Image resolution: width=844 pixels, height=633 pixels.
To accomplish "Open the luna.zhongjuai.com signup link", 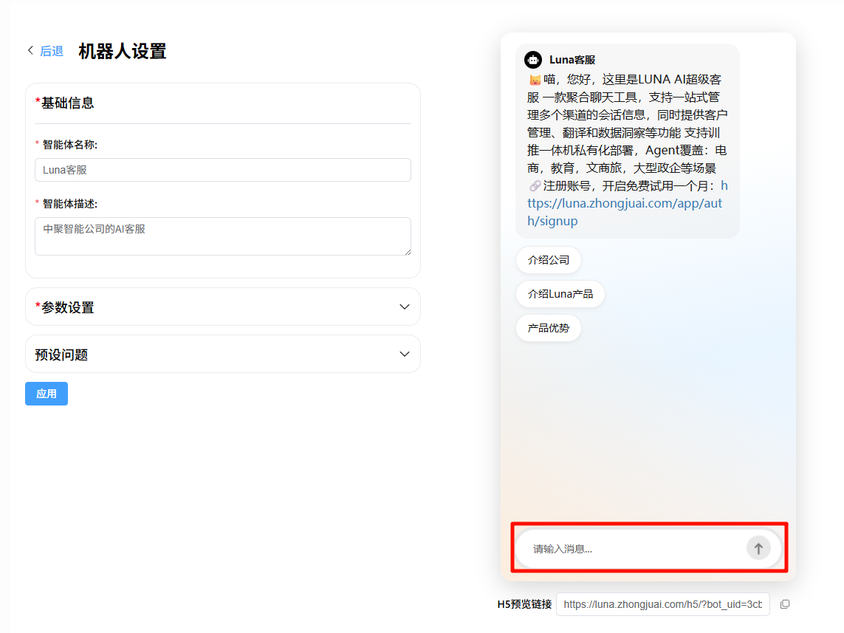I will pyautogui.click(x=625, y=203).
